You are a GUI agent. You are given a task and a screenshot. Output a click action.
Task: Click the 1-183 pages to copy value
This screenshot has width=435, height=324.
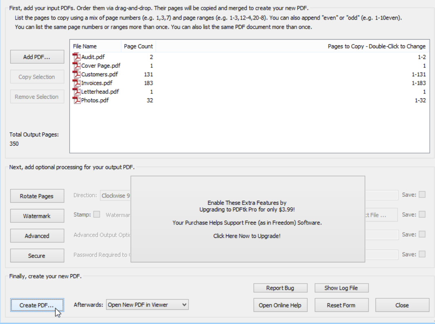(x=419, y=83)
